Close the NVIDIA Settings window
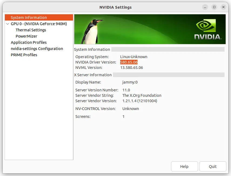Viewport: 231px width, 176px height. click(223, 7)
